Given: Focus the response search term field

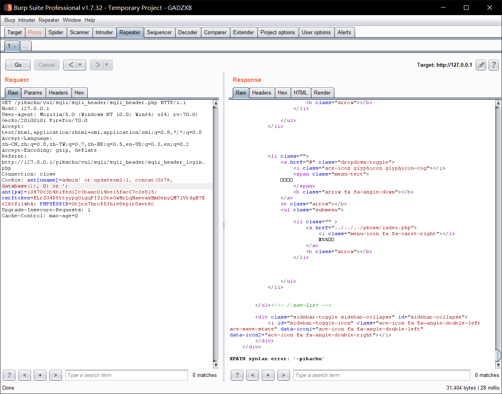Looking at the screenshot, I should point(382,375).
